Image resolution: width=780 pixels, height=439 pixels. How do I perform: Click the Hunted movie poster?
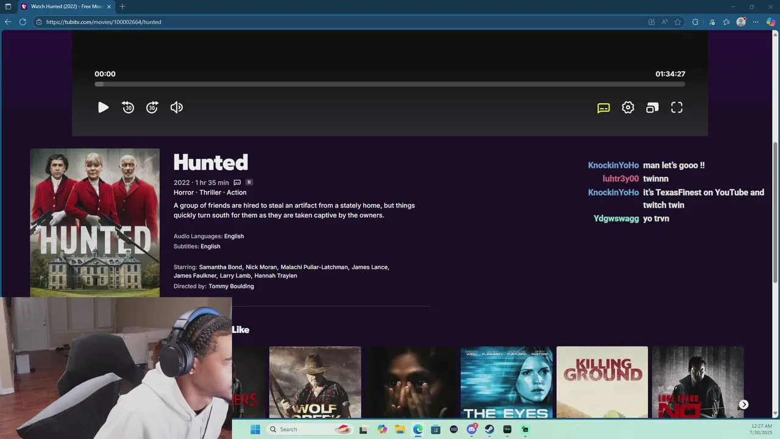point(95,223)
